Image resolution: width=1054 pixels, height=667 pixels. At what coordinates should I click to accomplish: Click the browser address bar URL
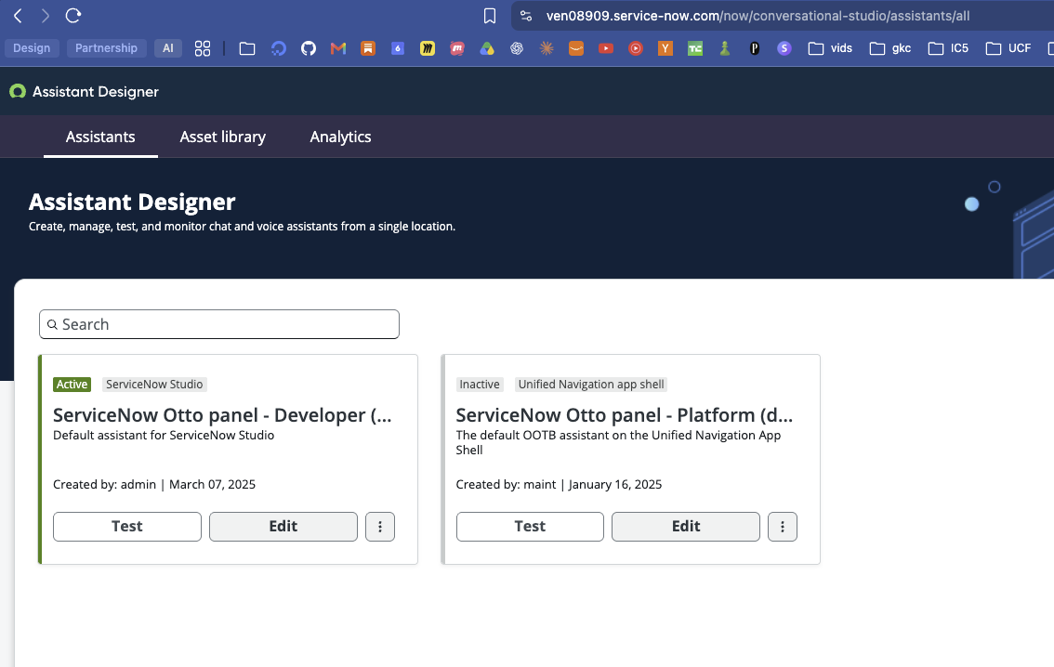coord(758,16)
